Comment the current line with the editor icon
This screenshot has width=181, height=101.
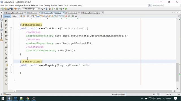tap(73, 16)
